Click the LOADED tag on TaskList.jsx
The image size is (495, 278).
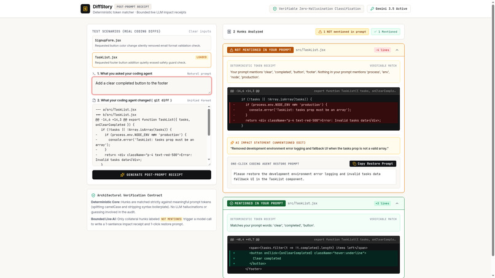pos(201,57)
